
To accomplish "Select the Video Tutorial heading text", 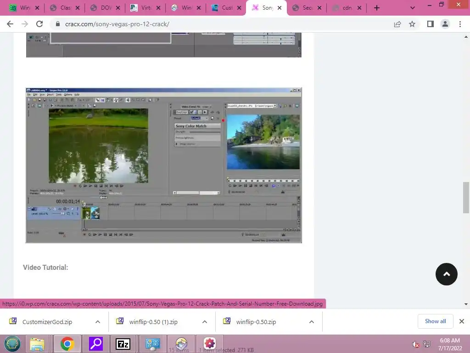I will (45, 267).
